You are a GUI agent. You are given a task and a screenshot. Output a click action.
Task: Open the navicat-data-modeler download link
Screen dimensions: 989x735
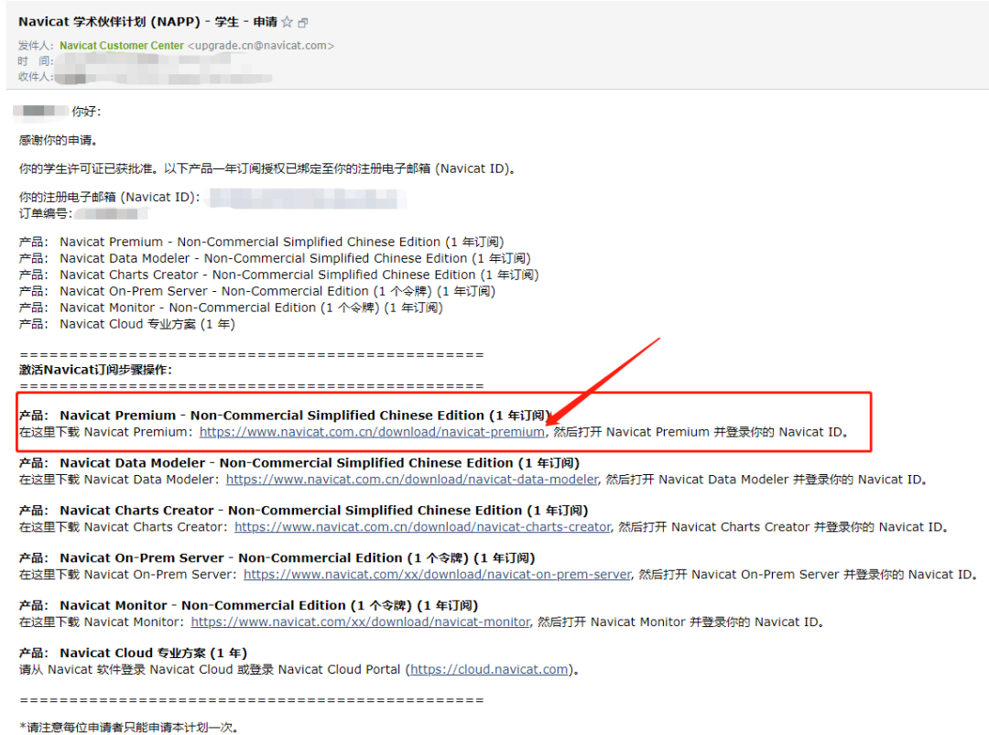[412, 480]
